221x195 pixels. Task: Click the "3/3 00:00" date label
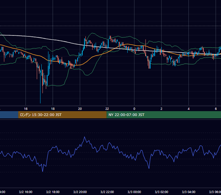[x=134, y=192]
